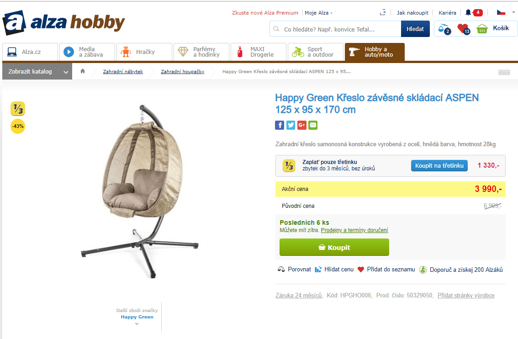Share product via Twitter icon

coord(291,125)
